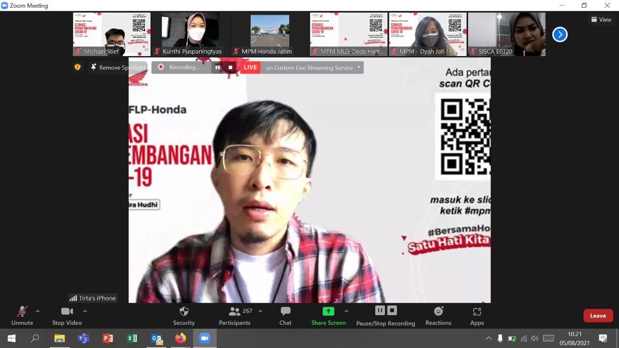Image resolution: width=619 pixels, height=348 pixels.
Task: Stop recording in bottom toolbar
Action: 392,310
